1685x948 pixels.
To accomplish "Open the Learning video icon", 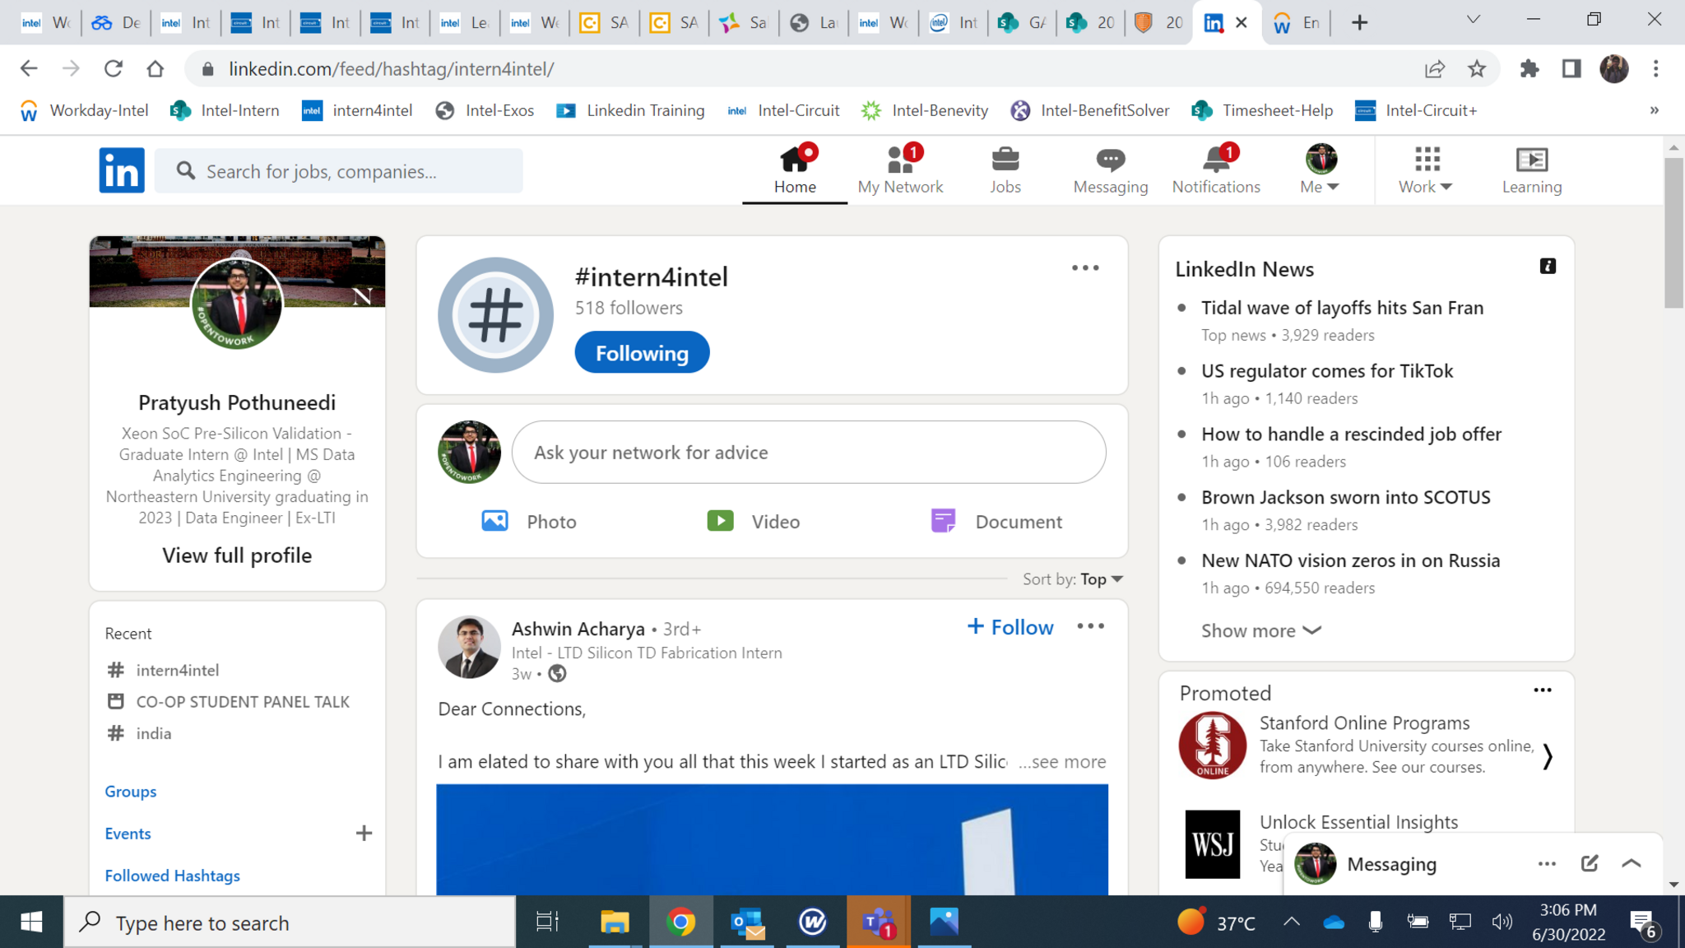I will tap(1531, 160).
